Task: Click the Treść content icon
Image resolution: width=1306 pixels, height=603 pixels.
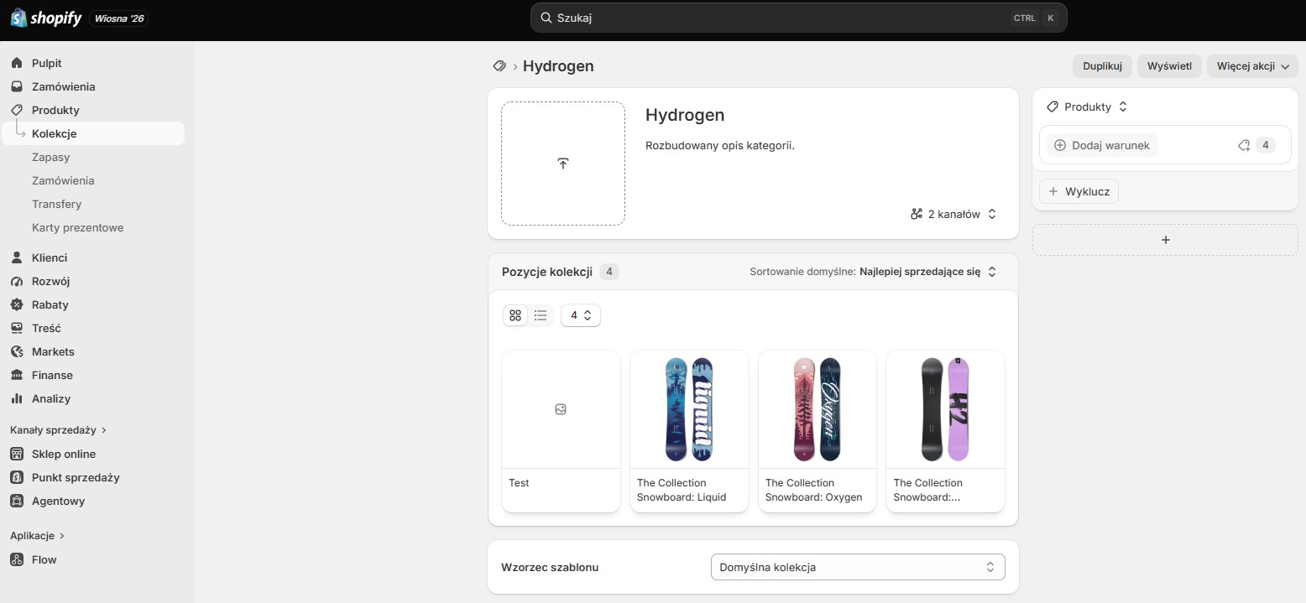Action: click(17, 328)
